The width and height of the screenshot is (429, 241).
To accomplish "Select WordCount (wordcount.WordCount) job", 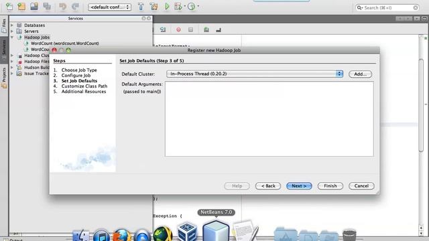I will 65,43.
